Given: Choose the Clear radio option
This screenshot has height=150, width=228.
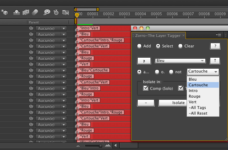Looking at the screenshot, I should coord(181,46).
